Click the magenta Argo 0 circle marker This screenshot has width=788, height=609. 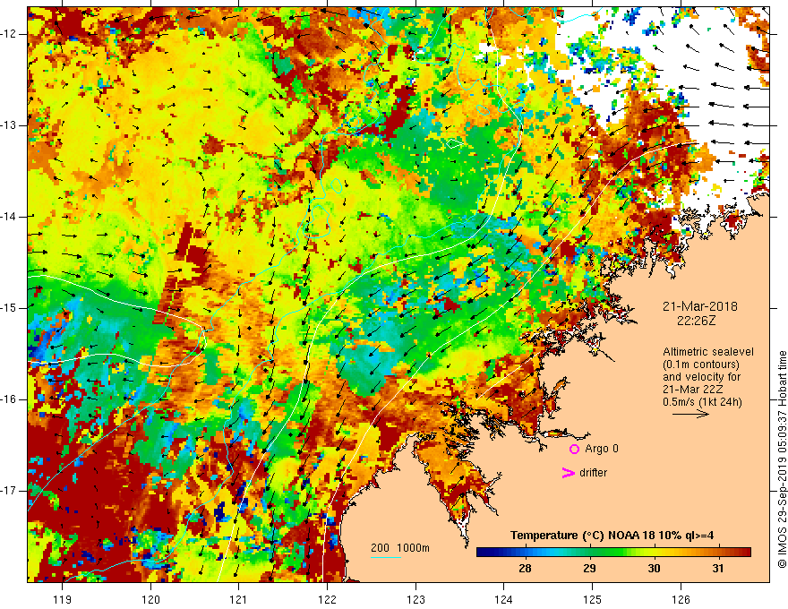click(574, 449)
